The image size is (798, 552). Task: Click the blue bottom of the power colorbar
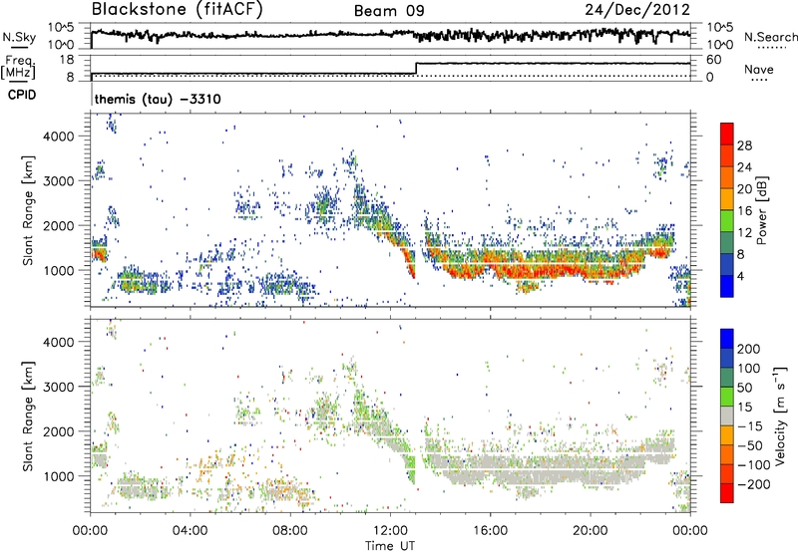coord(727,286)
